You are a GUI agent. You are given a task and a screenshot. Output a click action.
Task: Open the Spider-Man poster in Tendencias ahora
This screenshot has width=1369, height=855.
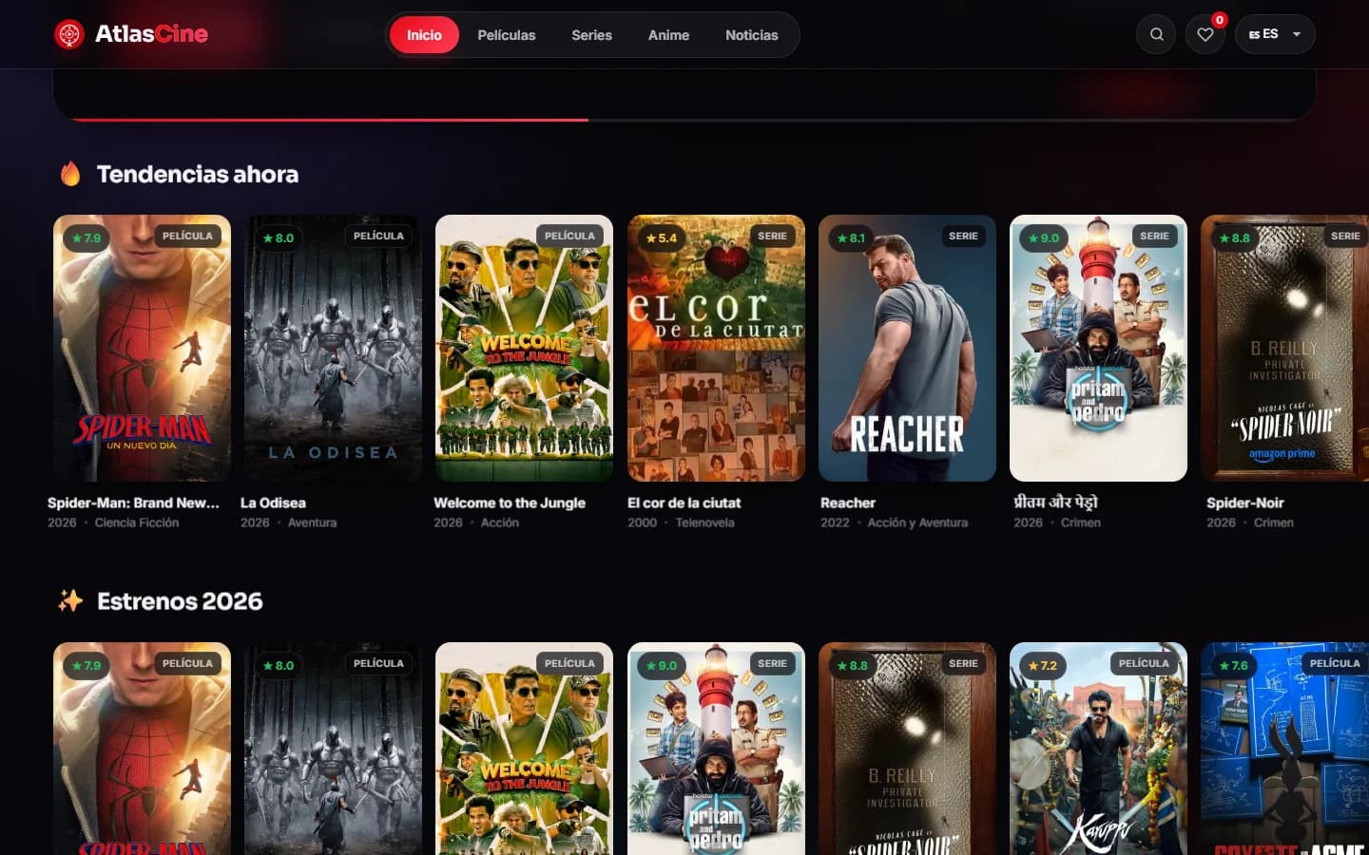click(142, 348)
